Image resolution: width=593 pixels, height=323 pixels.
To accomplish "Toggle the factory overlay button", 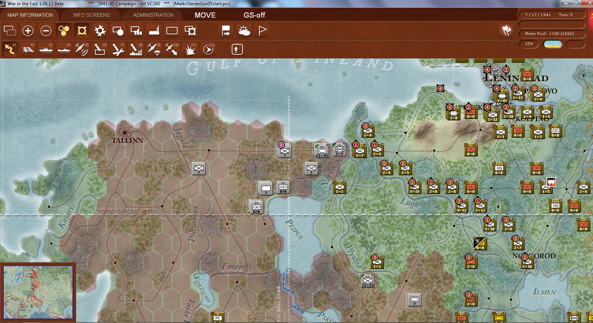I will click(154, 30).
